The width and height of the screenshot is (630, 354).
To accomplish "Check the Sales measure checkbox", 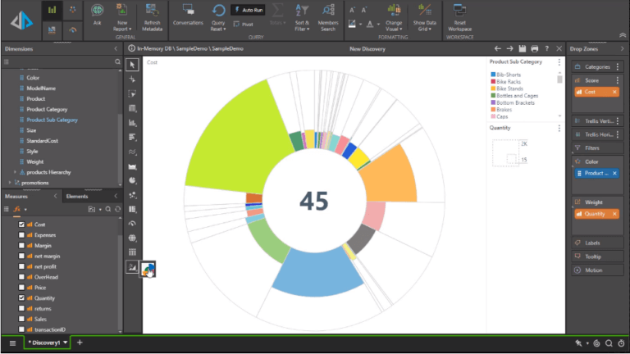I will pos(21,319).
